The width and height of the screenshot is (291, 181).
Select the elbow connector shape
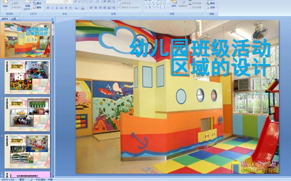coord(153,3)
